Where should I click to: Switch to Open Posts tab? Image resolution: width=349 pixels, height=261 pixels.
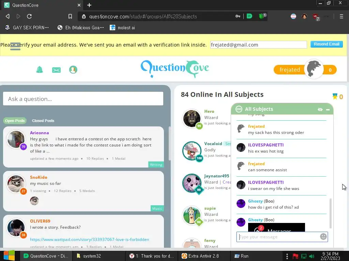tap(15, 121)
